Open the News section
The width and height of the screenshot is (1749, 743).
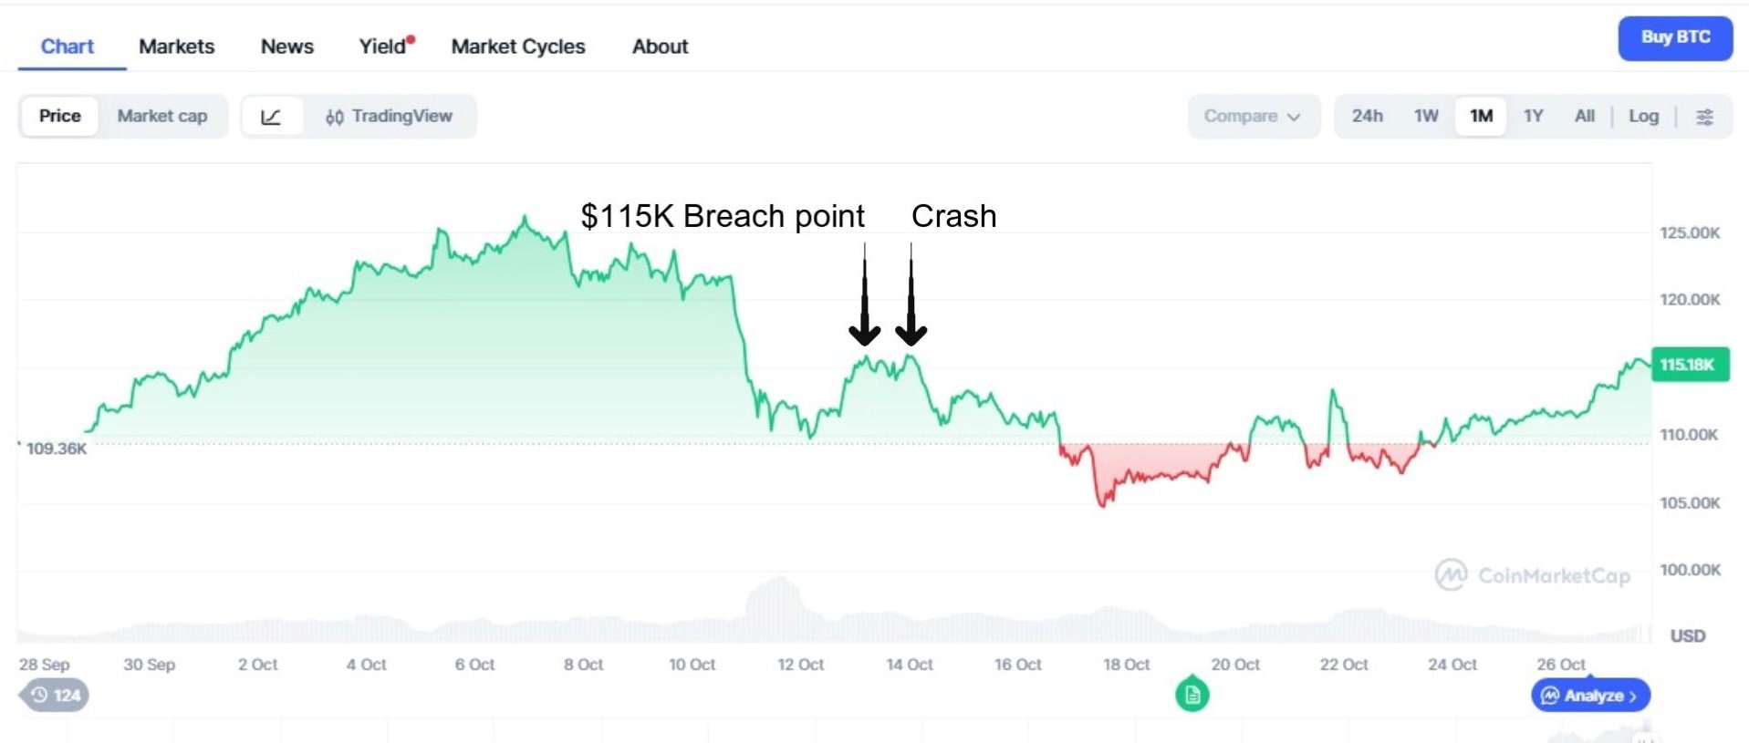coord(287,46)
